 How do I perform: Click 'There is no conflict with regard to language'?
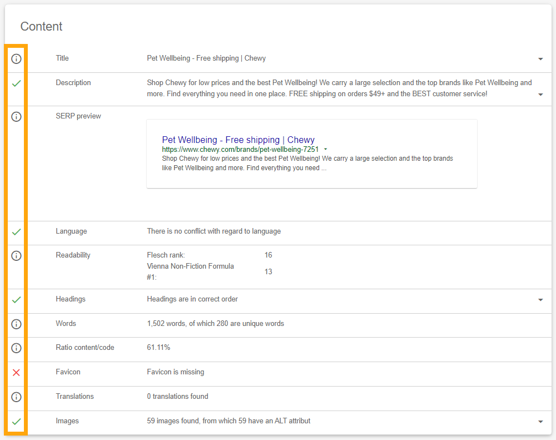pos(214,231)
